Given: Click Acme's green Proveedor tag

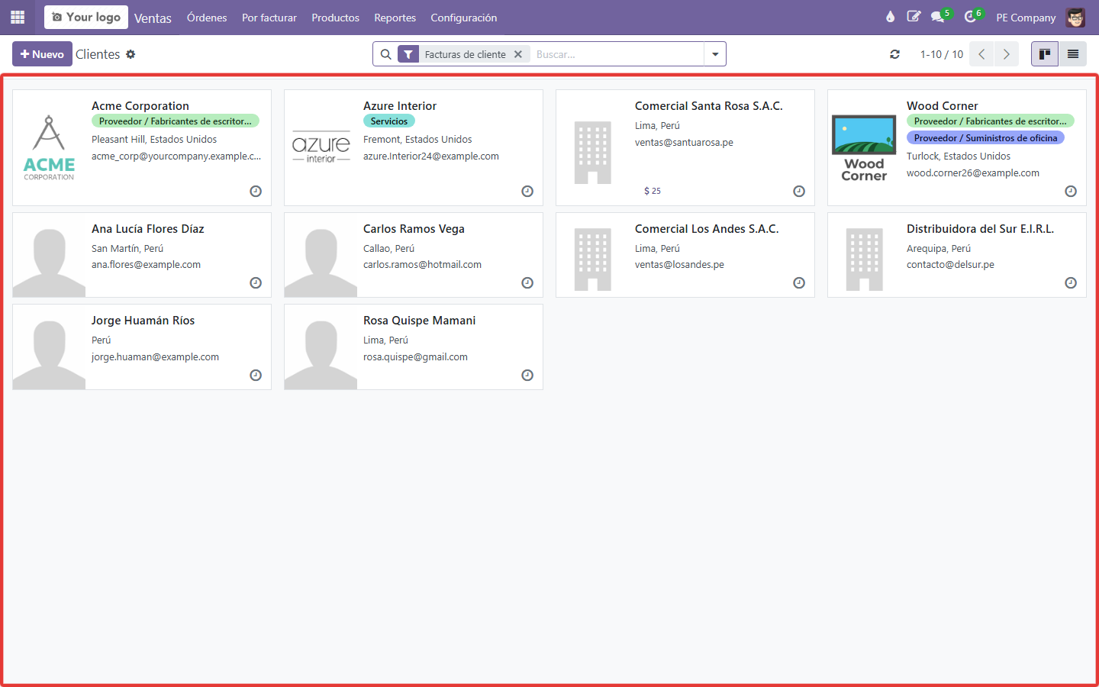Looking at the screenshot, I should (176, 121).
